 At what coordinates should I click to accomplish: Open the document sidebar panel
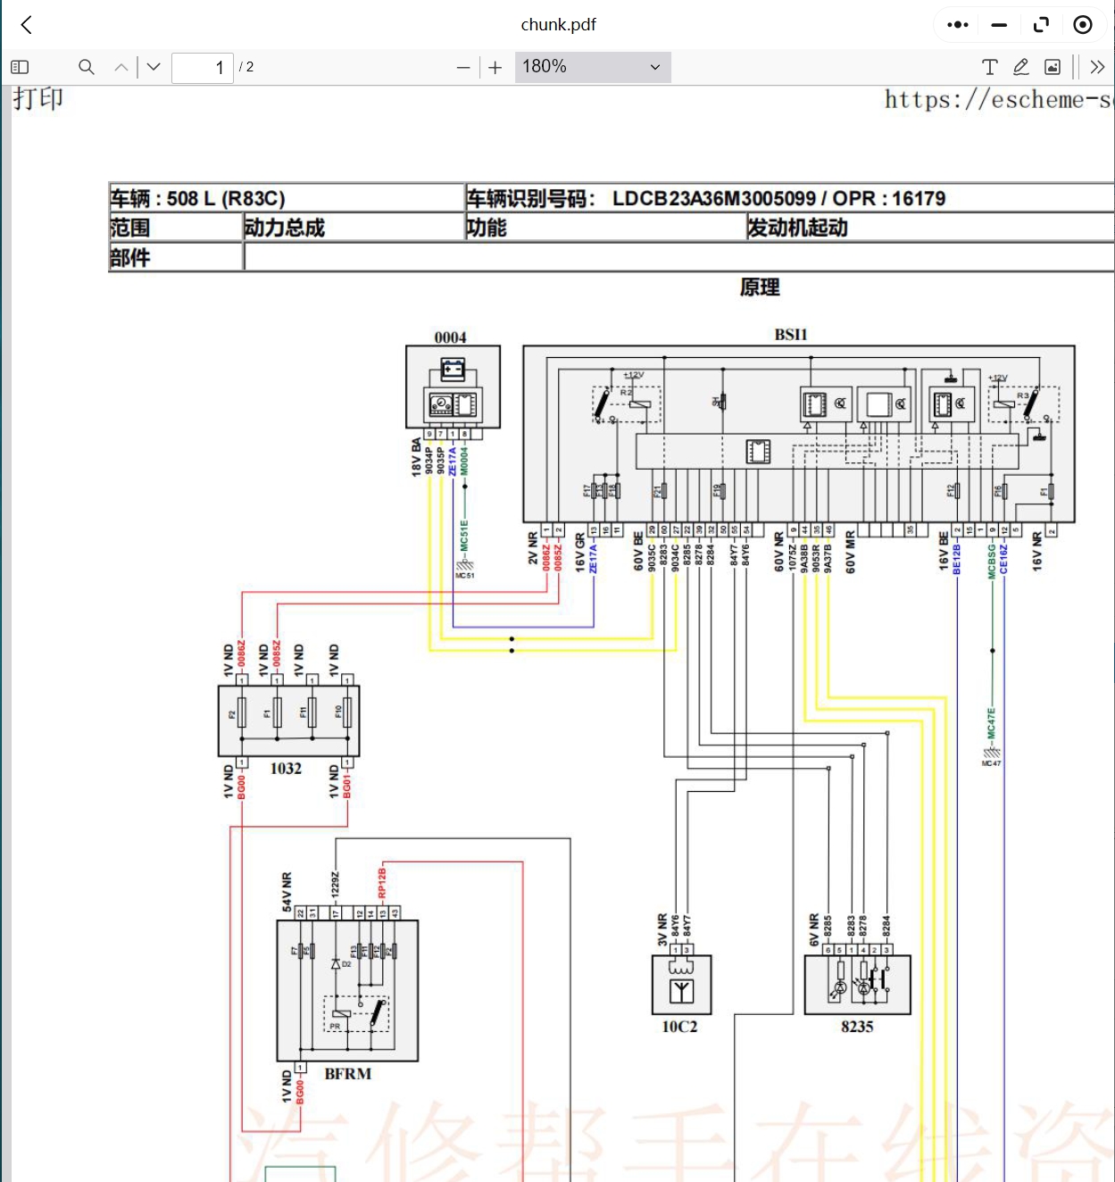point(20,67)
